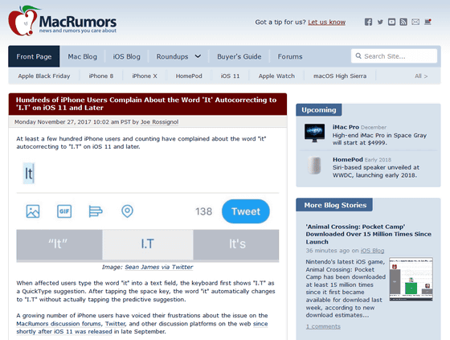Click the Tweet button in image
This screenshot has height=340, width=450.
(246, 211)
